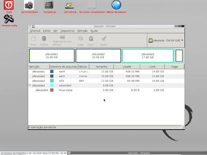Image resolution: width=207 pixels, height=155 pixels.
Task: Sort by the Usado column header
Action: pyautogui.click(x=127, y=67)
